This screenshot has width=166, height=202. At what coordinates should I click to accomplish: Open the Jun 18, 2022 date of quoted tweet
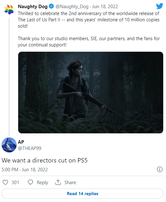point(105,7)
